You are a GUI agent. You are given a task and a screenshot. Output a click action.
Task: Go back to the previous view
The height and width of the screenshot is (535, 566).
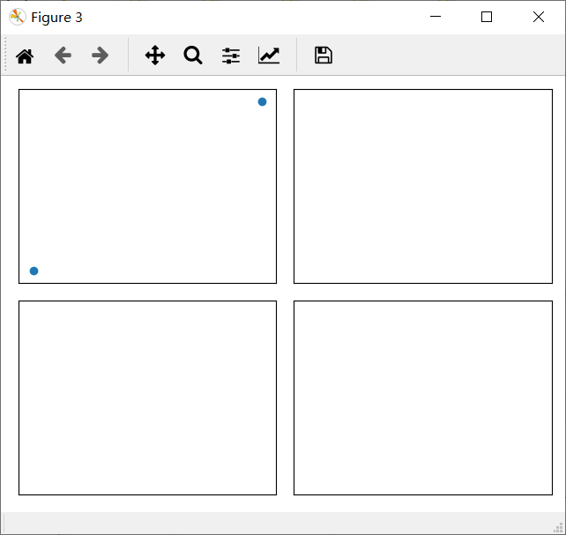click(x=63, y=56)
